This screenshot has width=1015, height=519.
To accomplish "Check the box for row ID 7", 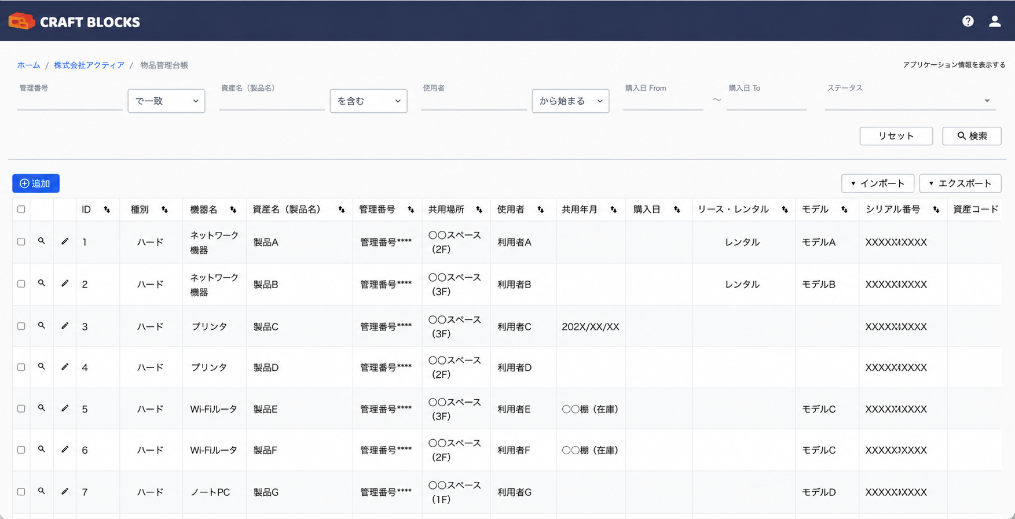I will pyautogui.click(x=21, y=492).
